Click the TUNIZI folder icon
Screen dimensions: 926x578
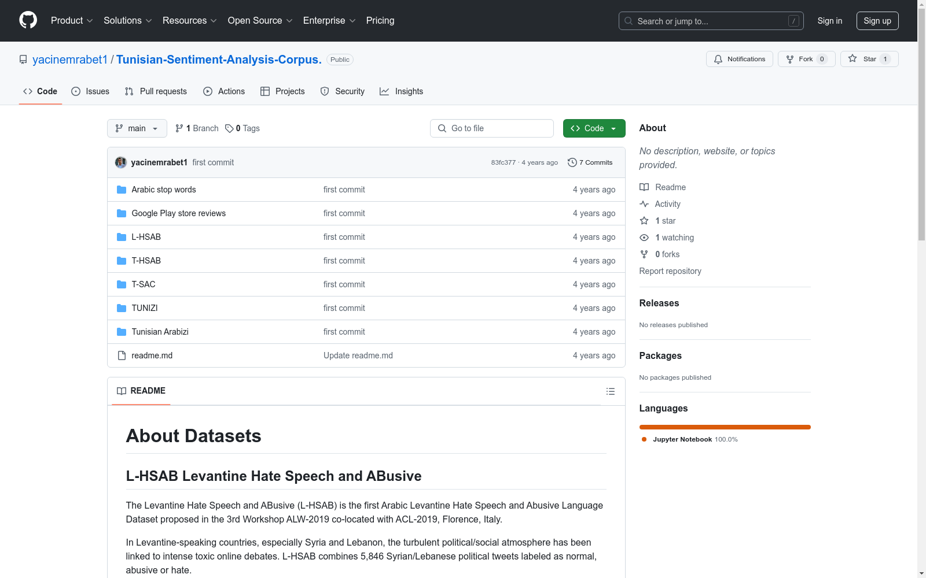point(122,308)
